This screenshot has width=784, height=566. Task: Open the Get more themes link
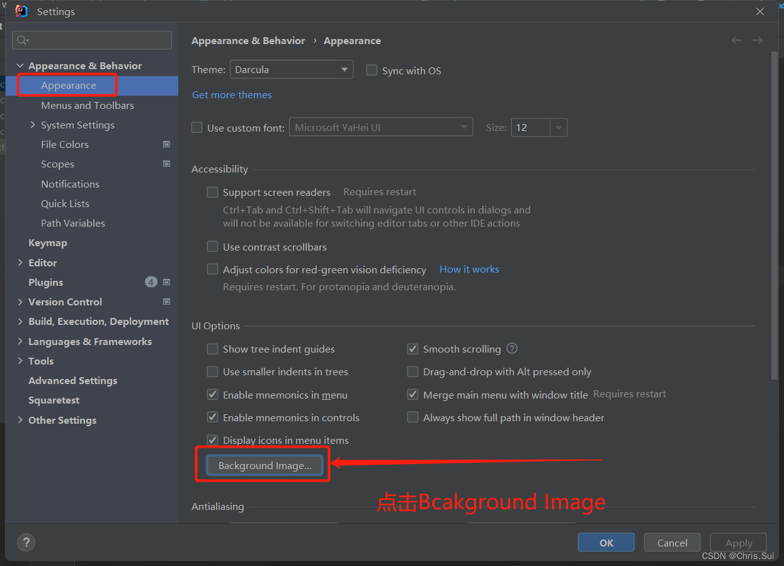coord(232,94)
